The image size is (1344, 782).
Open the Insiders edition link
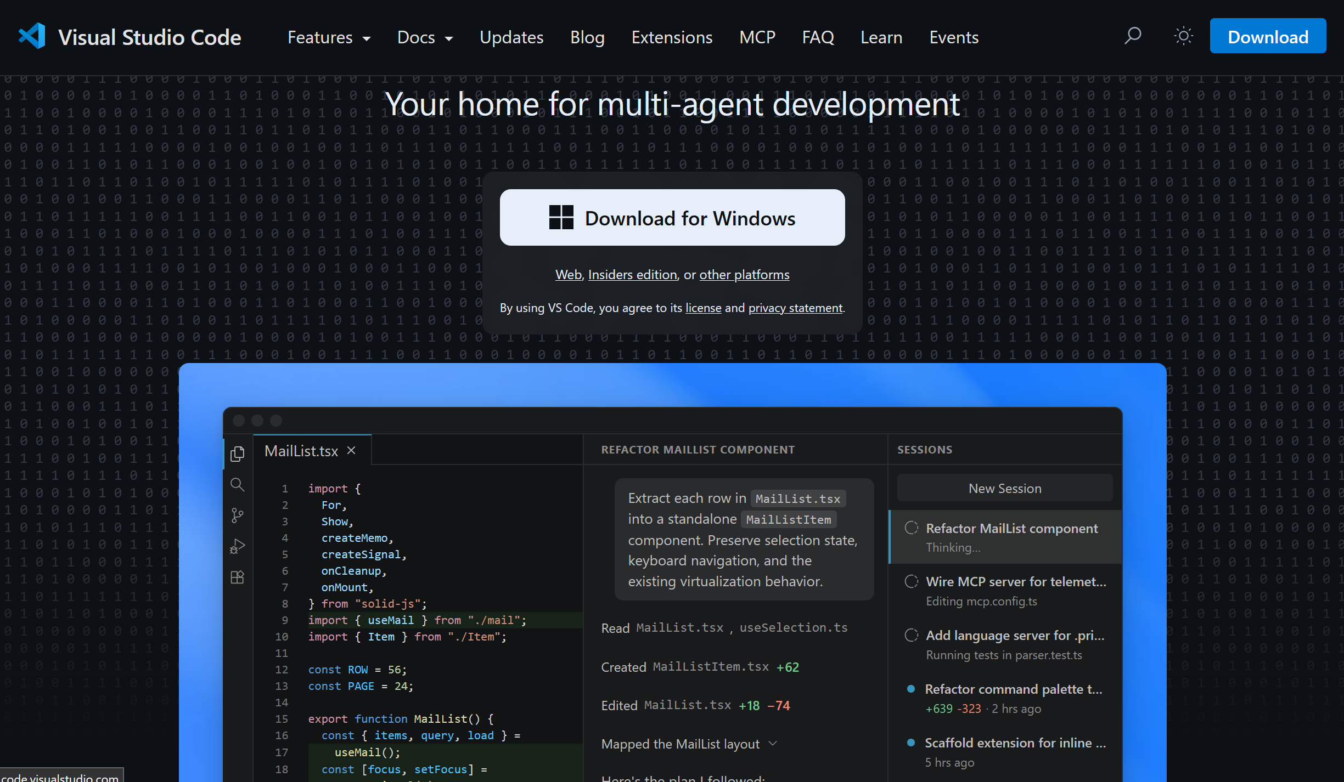tap(632, 275)
